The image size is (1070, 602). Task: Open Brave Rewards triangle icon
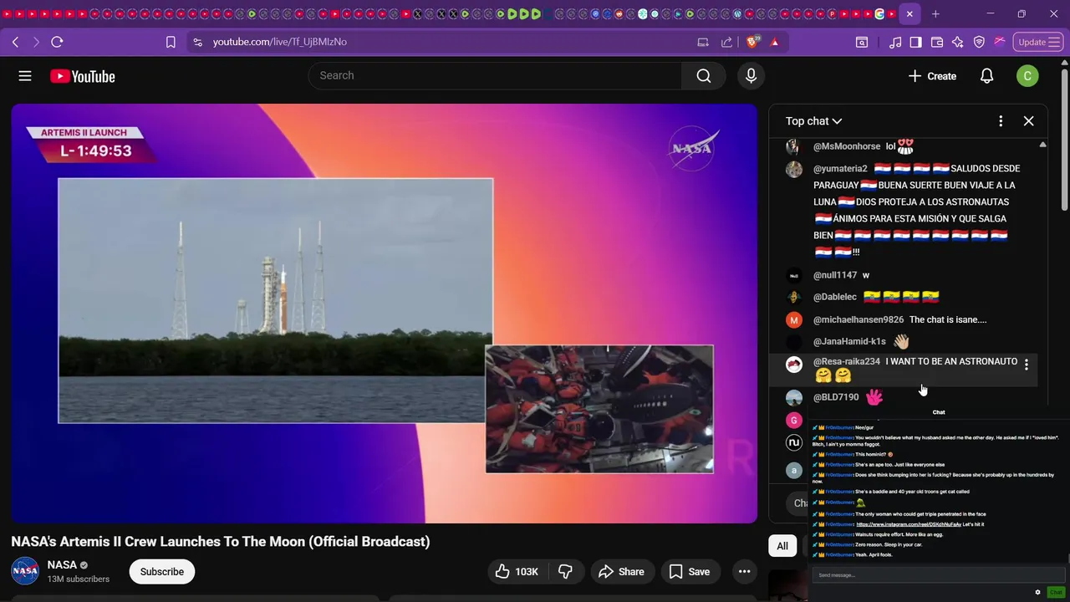tap(775, 42)
